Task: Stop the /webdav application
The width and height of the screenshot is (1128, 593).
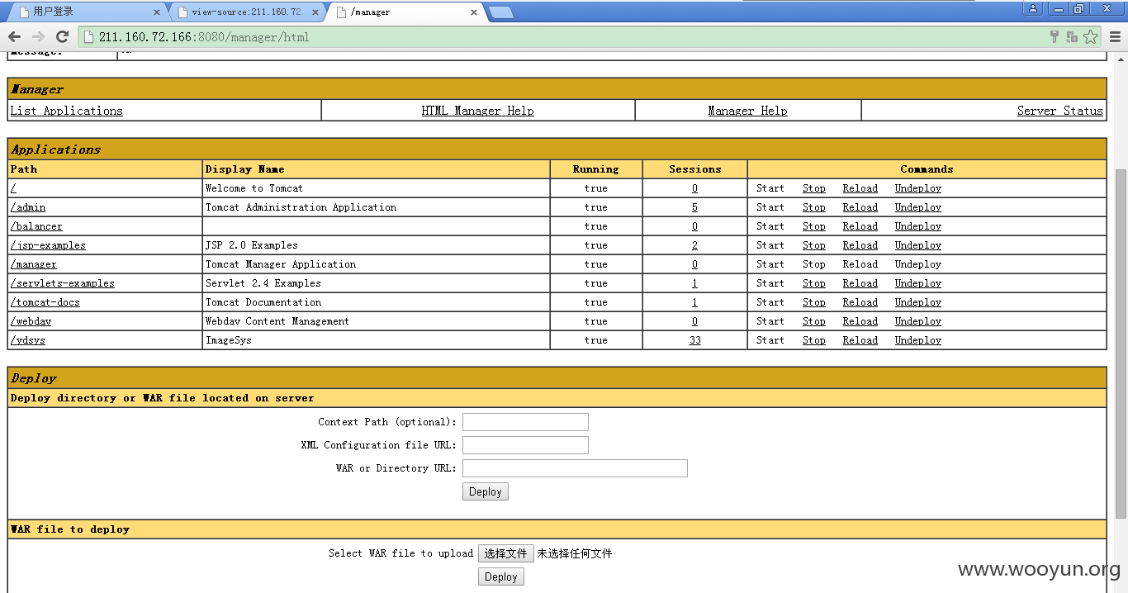Action: click(x=814, y=321)
